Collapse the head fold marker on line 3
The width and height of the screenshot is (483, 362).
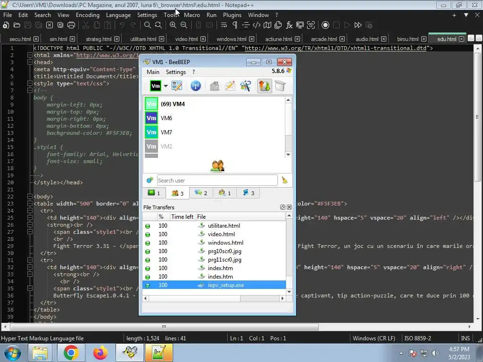(x=30, y=62)
